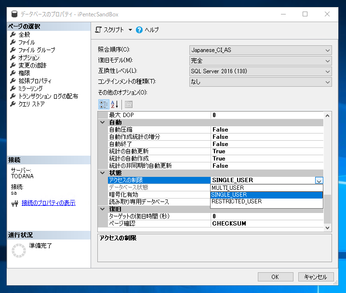The width and height of the screenshot is (346, 293).
Task: Choose RESTRICTED_USER from the list
Action: point(266,201)
